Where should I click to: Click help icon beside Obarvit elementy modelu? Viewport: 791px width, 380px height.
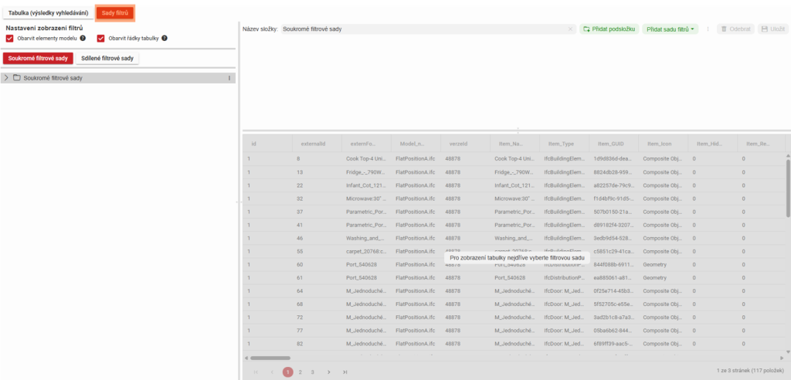pos(83,38)
